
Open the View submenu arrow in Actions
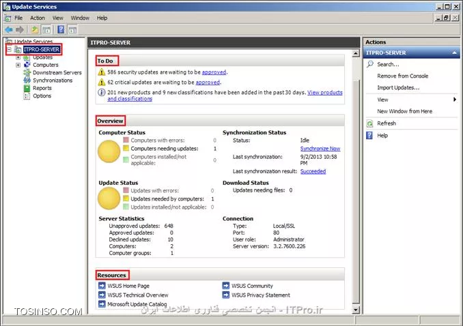pos(455,100)
